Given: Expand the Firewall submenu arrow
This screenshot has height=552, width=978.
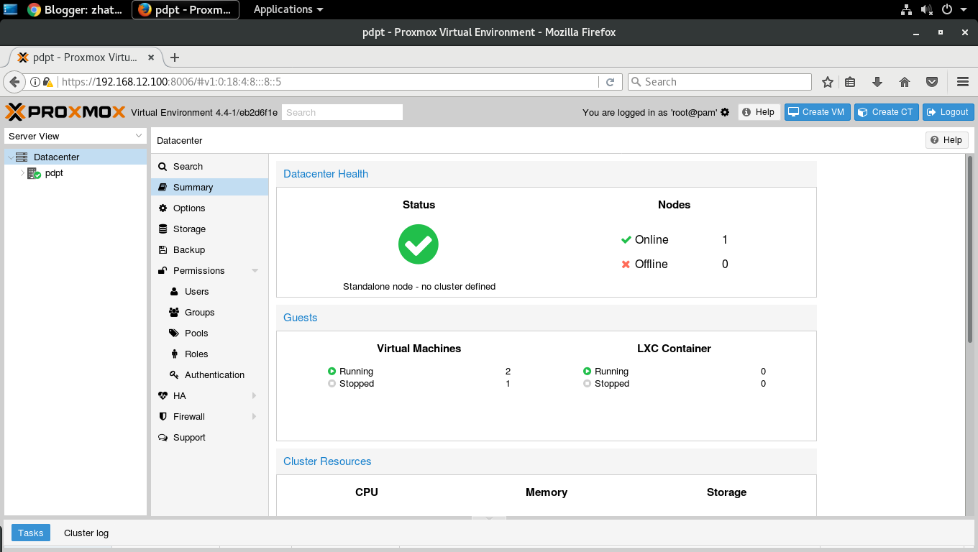Looking at the screenshot, I should 255,417.
